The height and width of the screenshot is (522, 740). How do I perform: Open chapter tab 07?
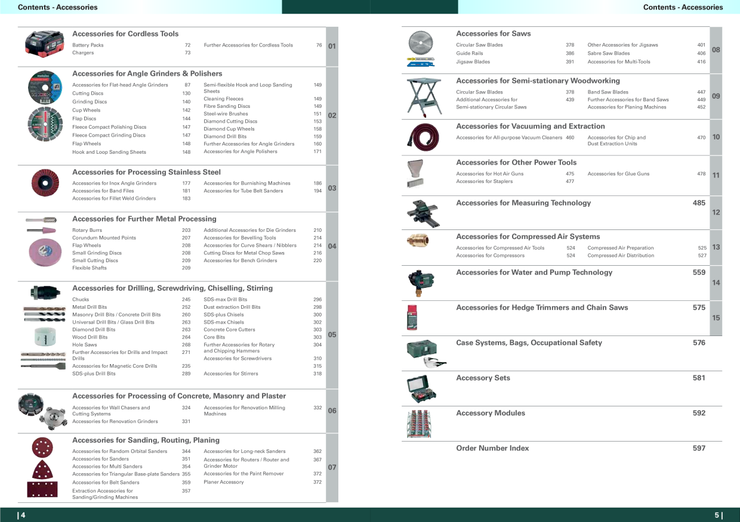click(332, 468)
